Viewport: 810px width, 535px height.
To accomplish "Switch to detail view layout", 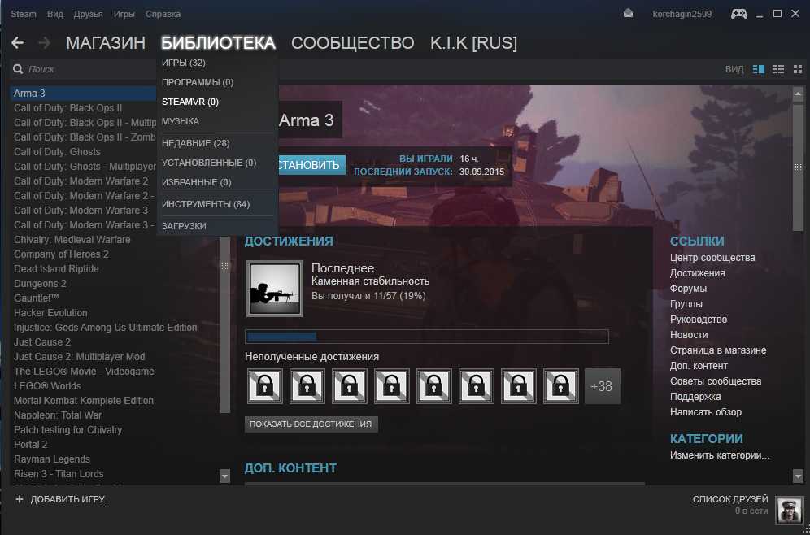I will tap(758, 68).
